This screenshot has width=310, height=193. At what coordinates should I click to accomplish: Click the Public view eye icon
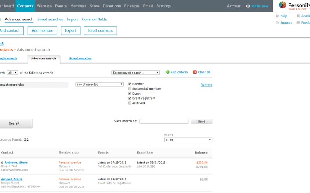click(248, 6)
